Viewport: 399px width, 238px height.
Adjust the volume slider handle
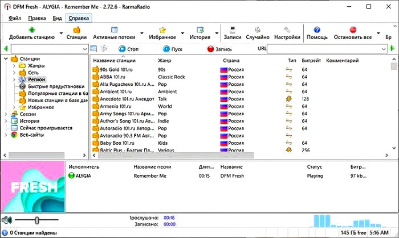click(x=37, y=220)
